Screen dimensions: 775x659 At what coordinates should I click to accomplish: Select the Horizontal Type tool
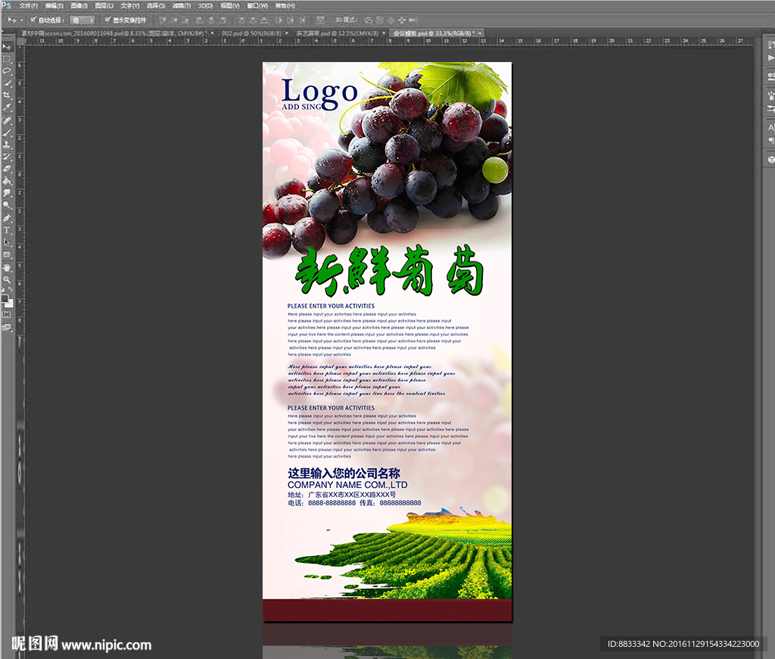pos(6,230)
